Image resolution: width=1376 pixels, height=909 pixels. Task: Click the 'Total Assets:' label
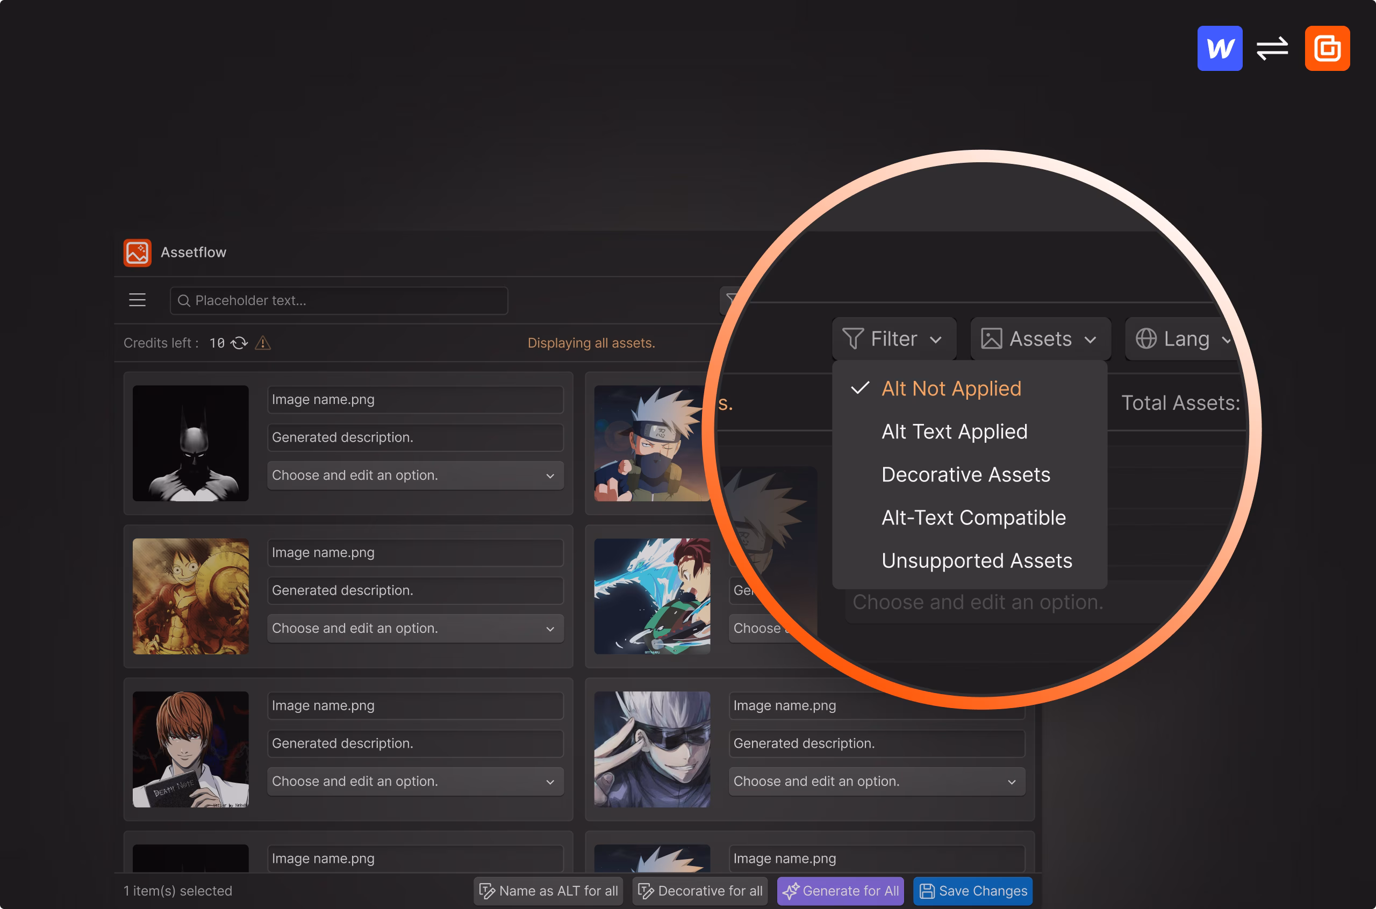pos(1180,403)
